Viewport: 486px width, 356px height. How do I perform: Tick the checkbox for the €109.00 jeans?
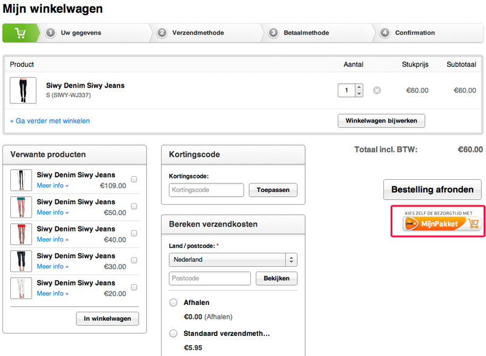tap(134, 179)
